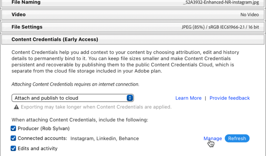Click the Provide feedback link

click(229, 98)
